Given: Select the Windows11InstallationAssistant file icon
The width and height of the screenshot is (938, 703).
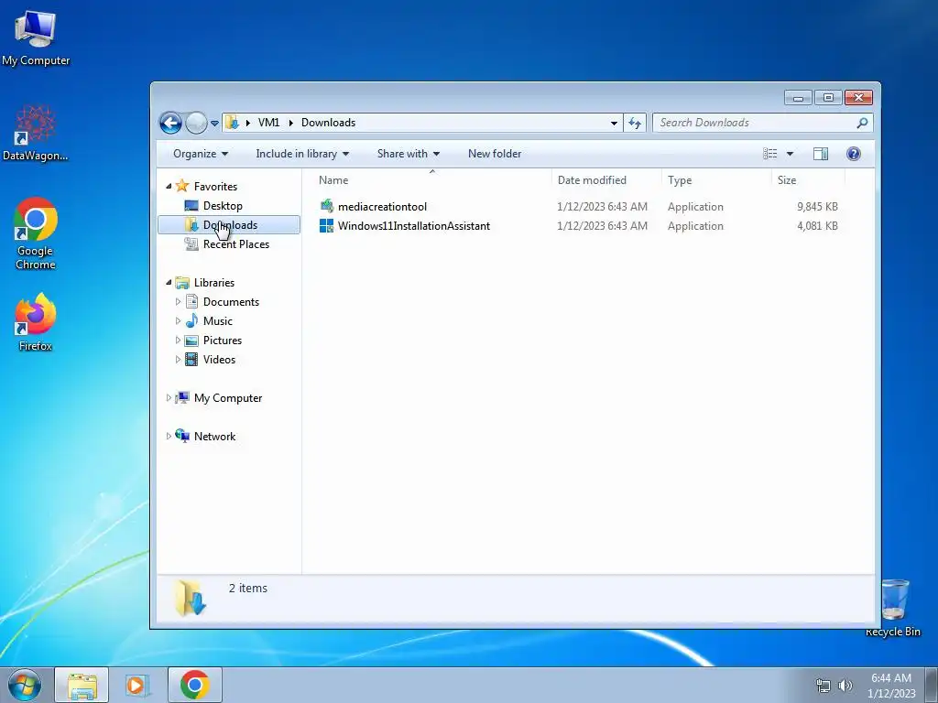Looking at the screenshot, I should (x=327, y=225).
